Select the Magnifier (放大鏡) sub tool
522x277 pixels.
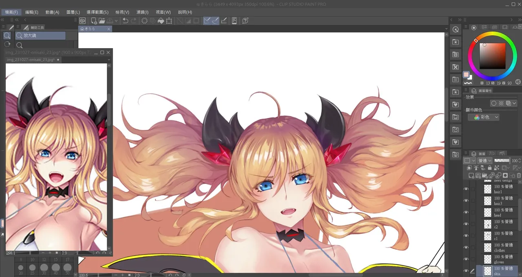(x=40, y=35)
